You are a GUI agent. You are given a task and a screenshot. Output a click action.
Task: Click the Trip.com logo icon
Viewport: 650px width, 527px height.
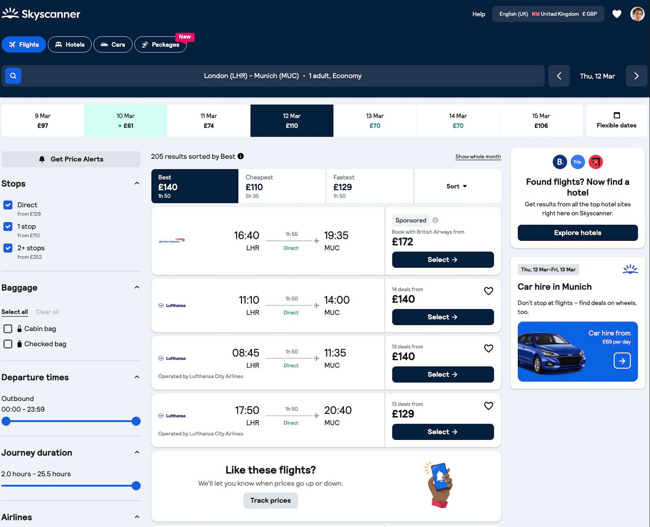pyautogui.click(x=578, y=162)
